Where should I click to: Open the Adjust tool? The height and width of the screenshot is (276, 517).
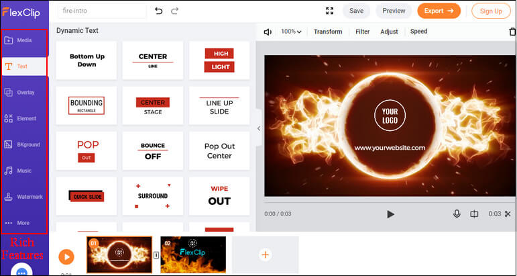tap(389, 32)
